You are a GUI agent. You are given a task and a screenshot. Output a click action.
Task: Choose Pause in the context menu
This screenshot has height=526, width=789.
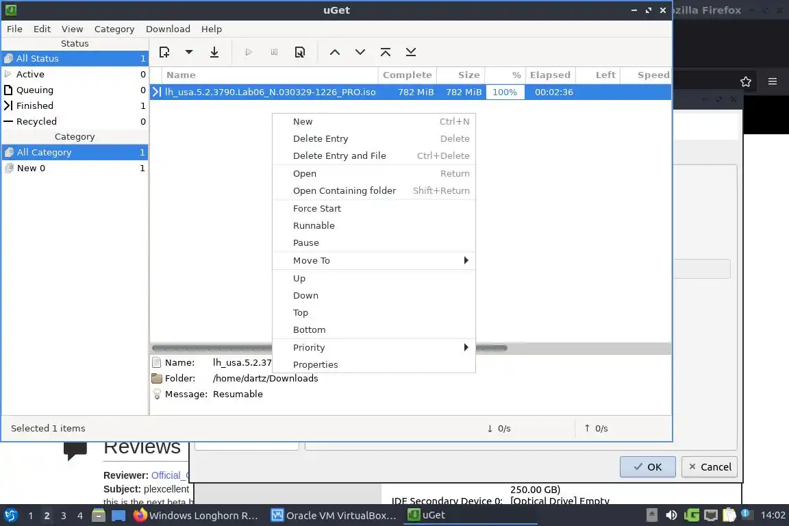(x=374, y=242)
